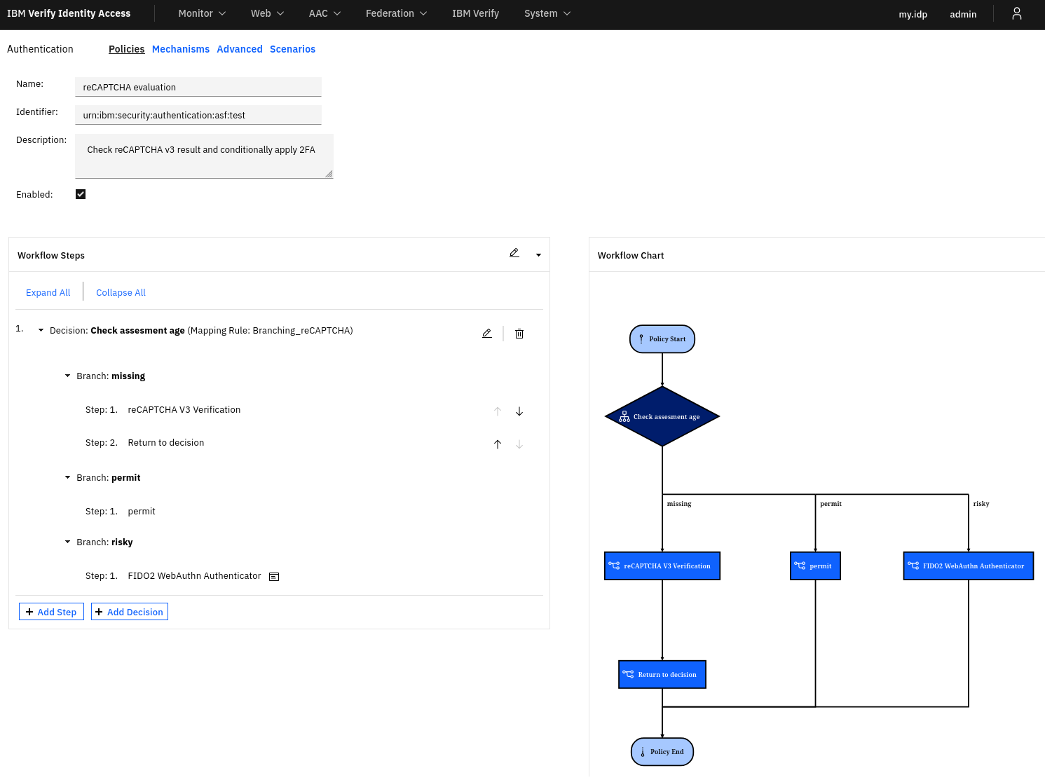Open the System menu
1045x780 pixels.
click(x=547, y=13)
